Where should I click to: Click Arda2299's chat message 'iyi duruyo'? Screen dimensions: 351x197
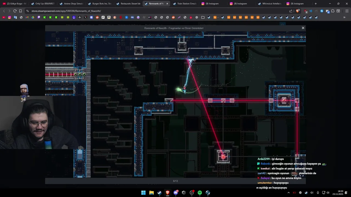(278, 159)
